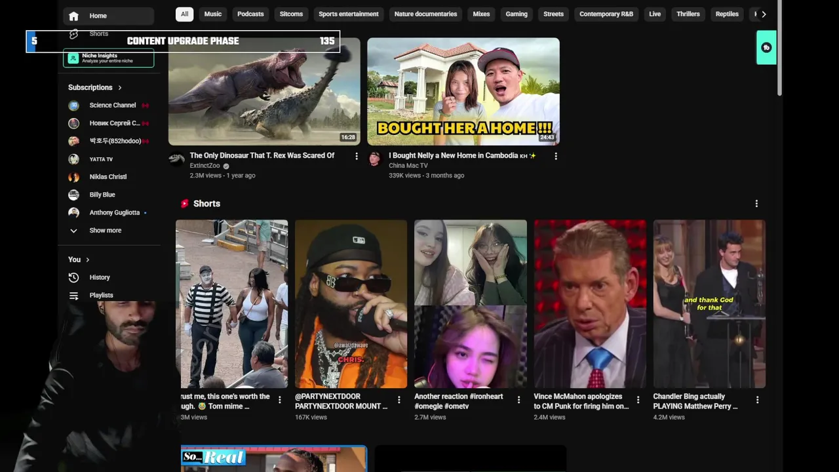Open The Only Dinosaur T. Rex title

tap(262, 156)
